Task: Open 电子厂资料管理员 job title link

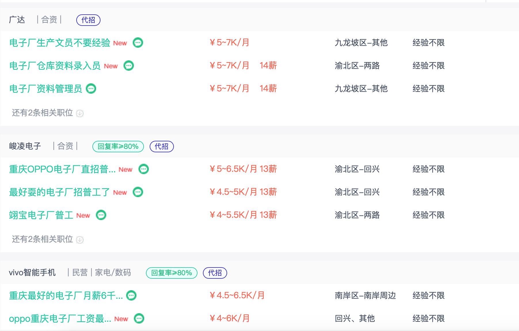Action: click(x=45, y=89)
